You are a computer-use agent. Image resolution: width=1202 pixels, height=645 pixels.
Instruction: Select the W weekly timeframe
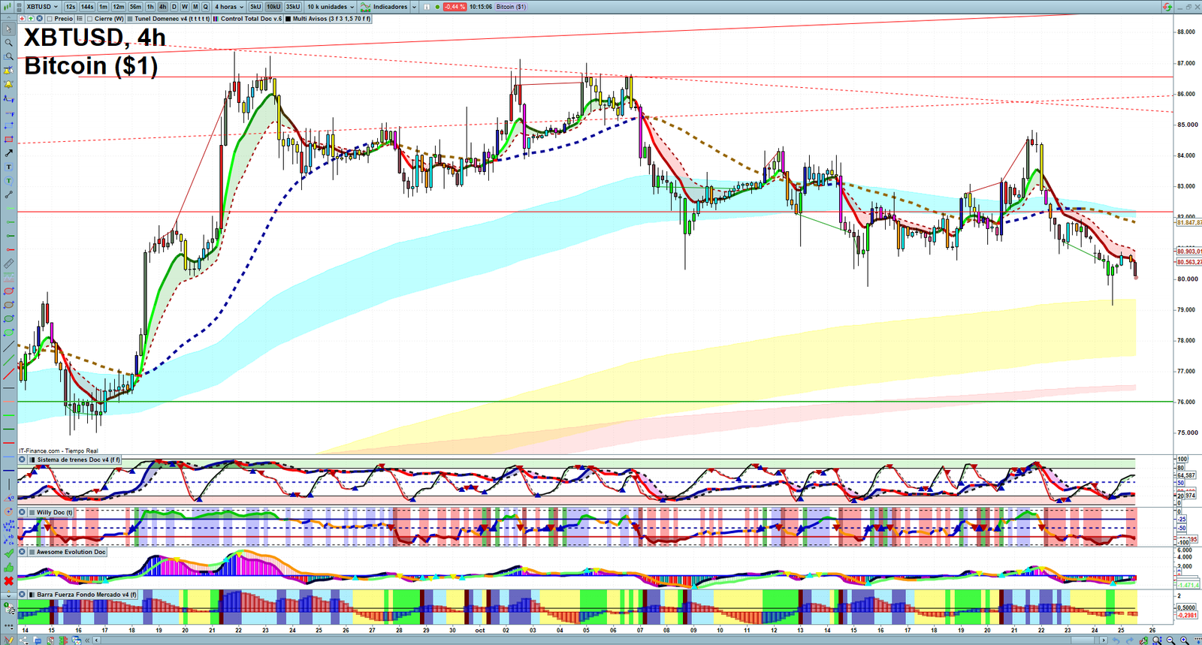point(185,7)
